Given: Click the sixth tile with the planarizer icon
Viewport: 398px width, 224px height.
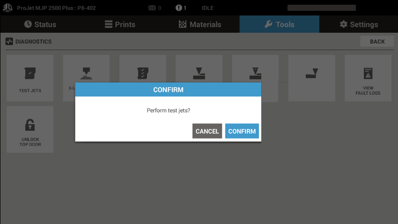Looking at the screenshot, I should [312, 78].
